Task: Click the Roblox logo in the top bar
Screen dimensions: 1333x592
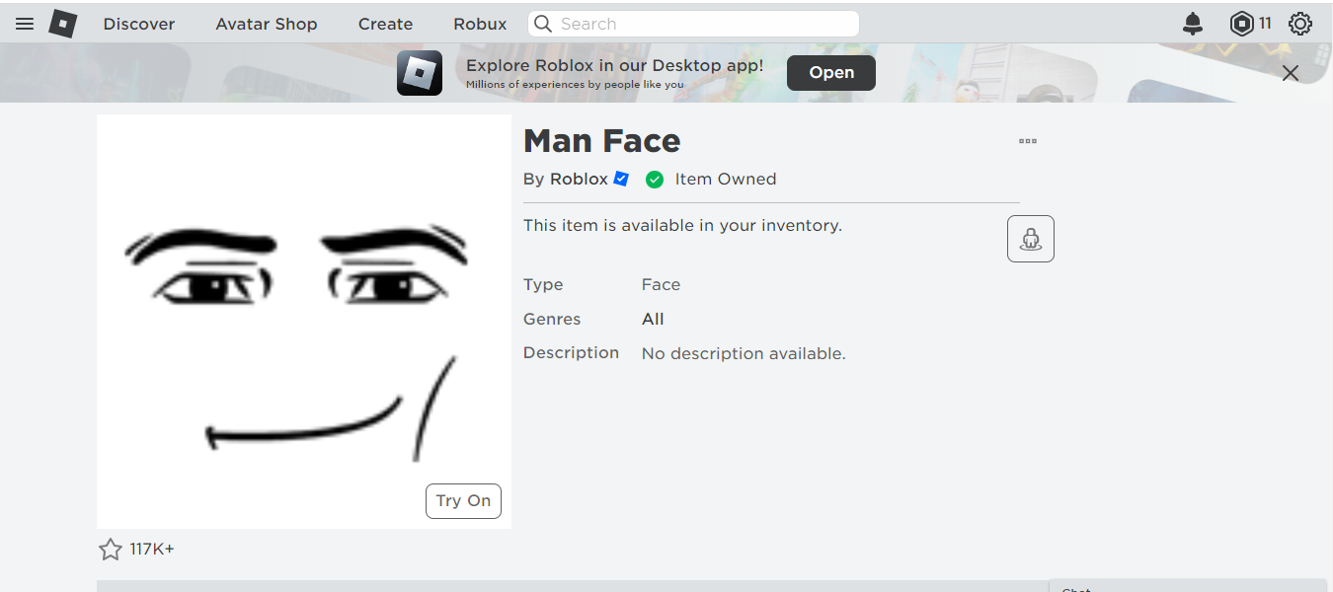Action: [61, 23]
